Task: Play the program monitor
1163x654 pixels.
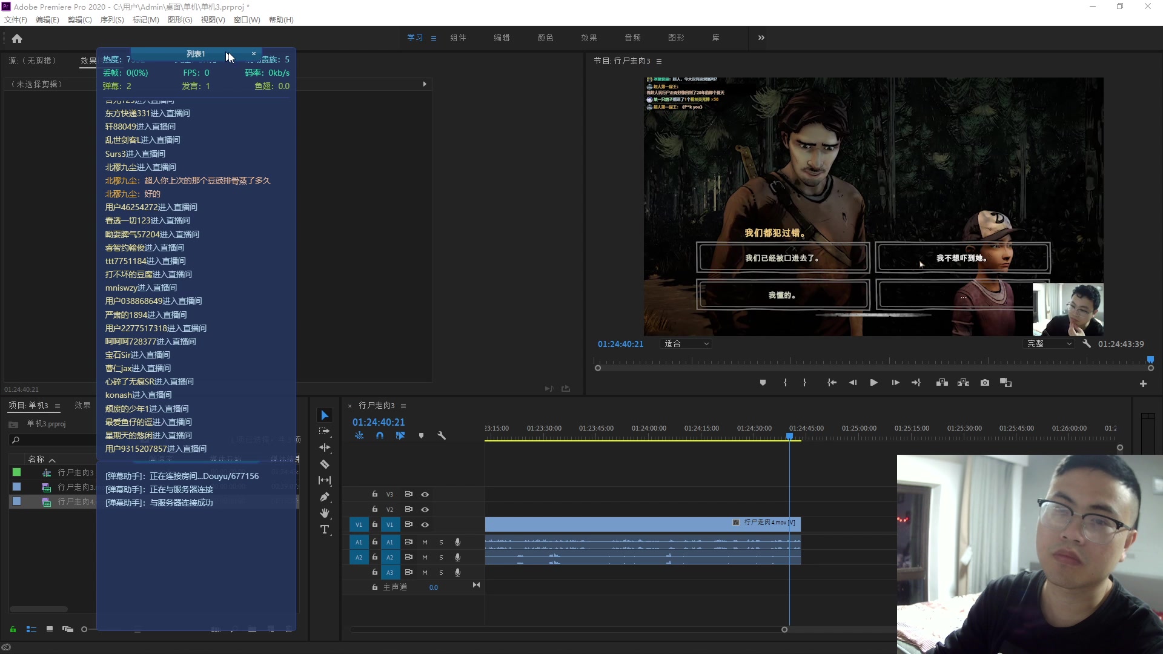Action: click(873, 383)
